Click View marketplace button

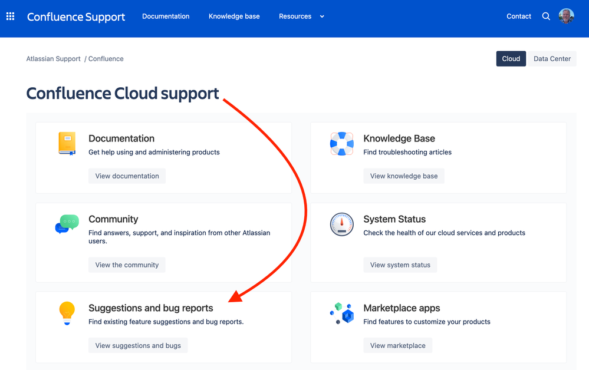coord(398,346)
